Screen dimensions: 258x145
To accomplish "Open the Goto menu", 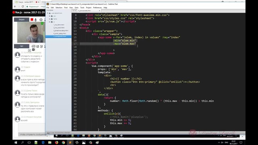I will (x=77, y=8).
